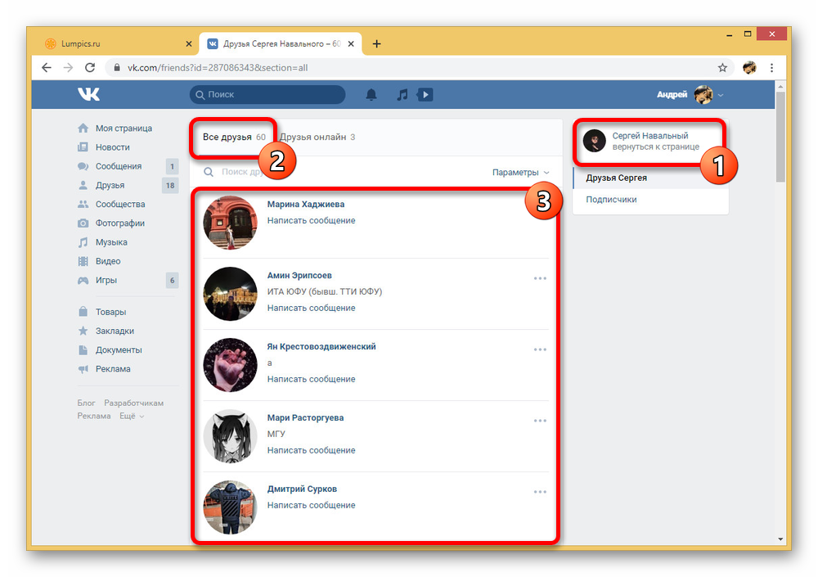Write message to Мари Расторгуева
This screenshot has width=818, height=577.
point(311,450)
